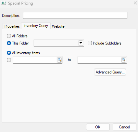Click the Cancel button
Screen dimensions: 138x132
click(x=124, y=127)
